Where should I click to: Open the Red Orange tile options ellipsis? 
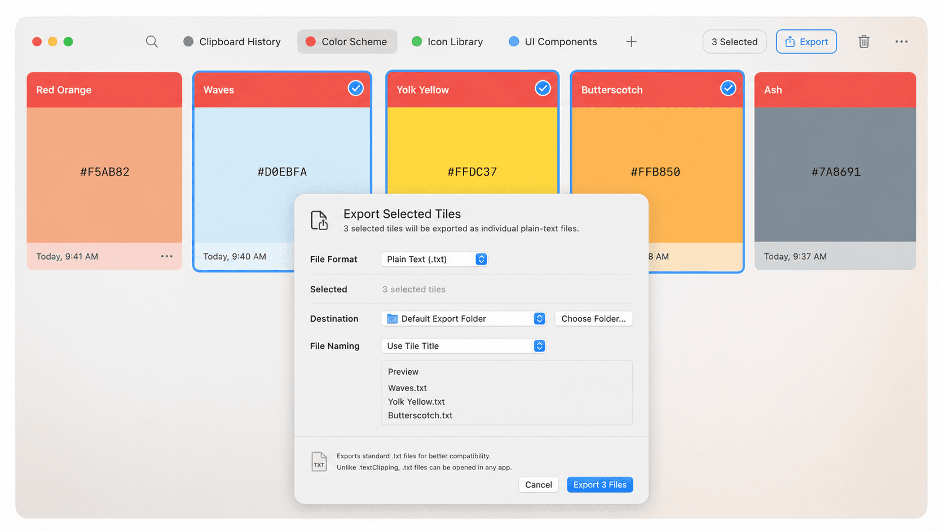tap(167, 256)
